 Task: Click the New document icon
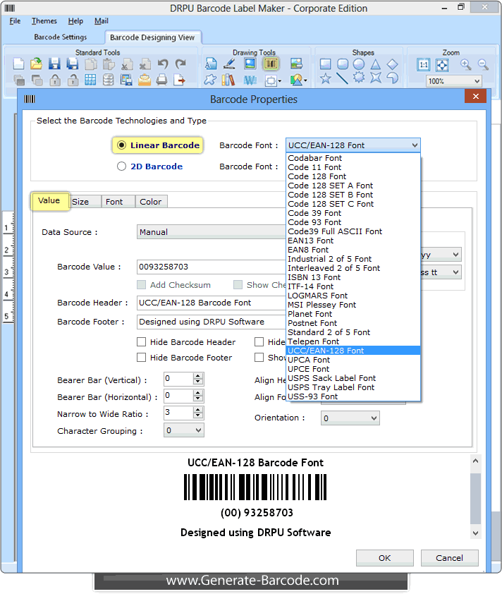[x=19, y=64]
